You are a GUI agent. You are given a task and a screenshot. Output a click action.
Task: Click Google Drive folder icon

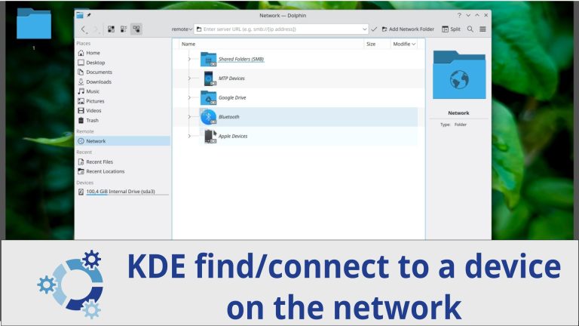(208, 97)
